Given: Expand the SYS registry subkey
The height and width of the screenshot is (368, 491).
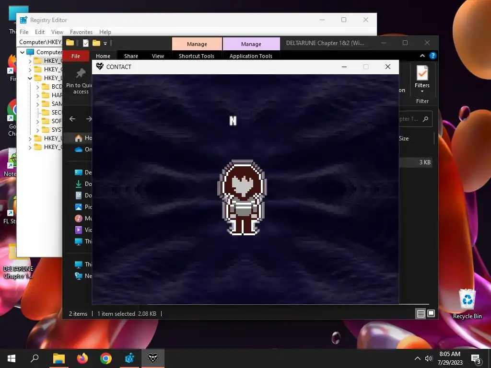Looking at the screenshot, I should (37, 129).
